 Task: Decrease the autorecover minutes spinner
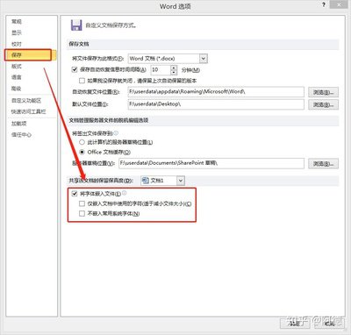[x=174, y=72]
